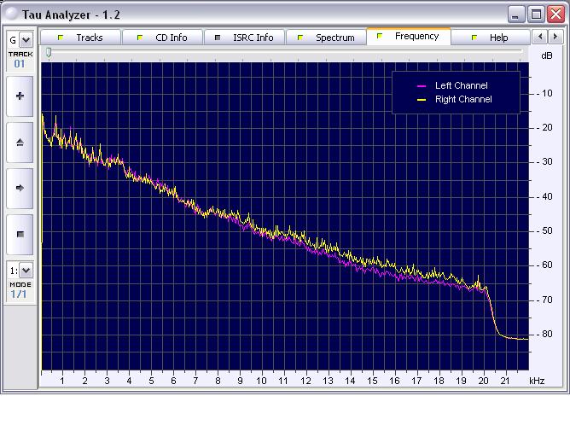Click the slider thumb above the graph
Viewport: 570px width, 437px height.
click(49, 53)
